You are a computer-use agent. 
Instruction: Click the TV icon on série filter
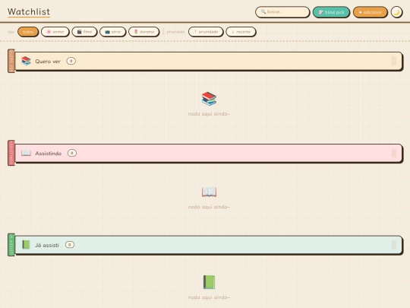(x=107, y=32)
